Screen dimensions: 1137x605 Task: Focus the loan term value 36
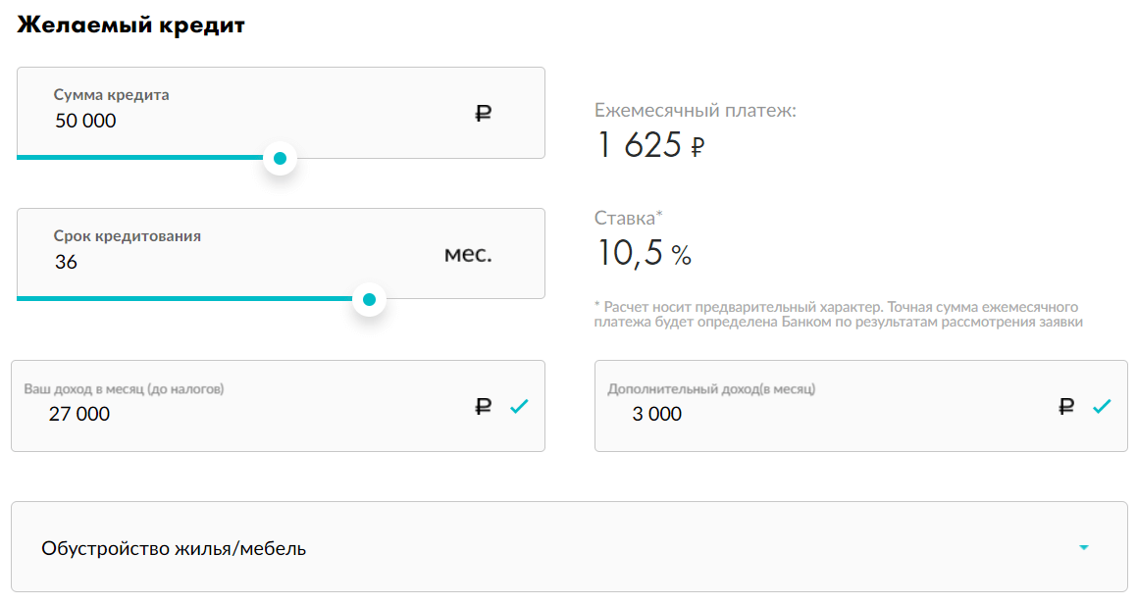tap(67, 263)
